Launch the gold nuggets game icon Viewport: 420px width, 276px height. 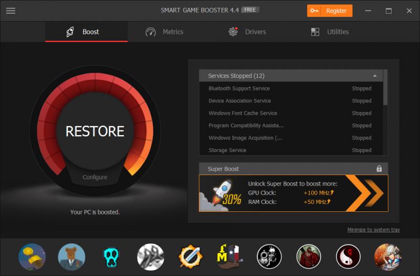[32, 257]
